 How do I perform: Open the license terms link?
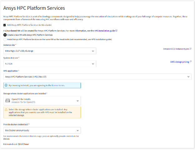[58, 85]
